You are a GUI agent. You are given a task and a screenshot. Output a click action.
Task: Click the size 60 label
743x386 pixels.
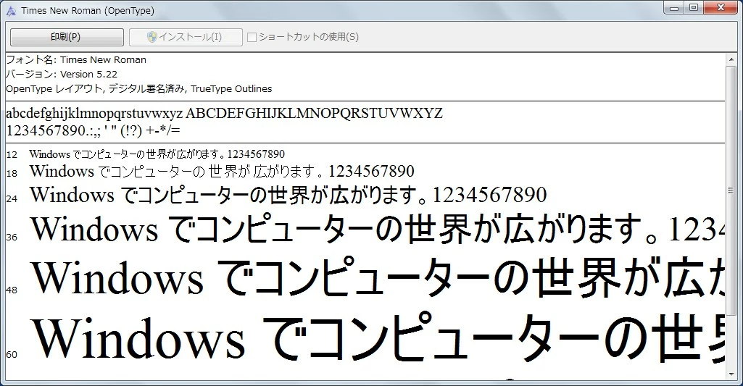pos(12,355)
